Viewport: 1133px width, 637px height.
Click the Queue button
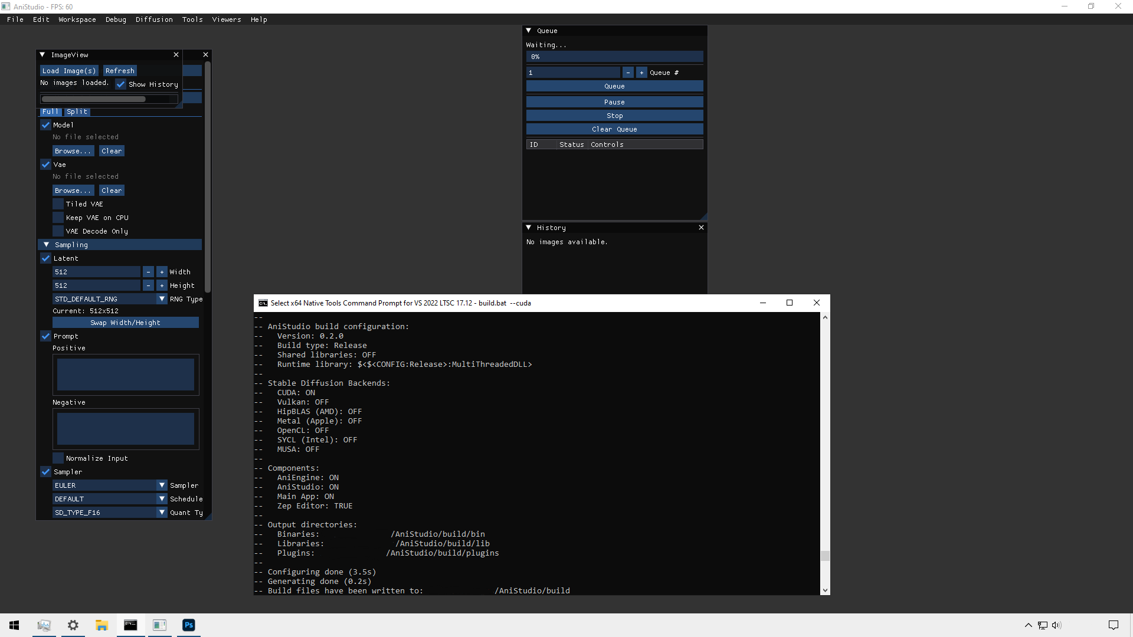pyautogui.click(x=614, y=86)
